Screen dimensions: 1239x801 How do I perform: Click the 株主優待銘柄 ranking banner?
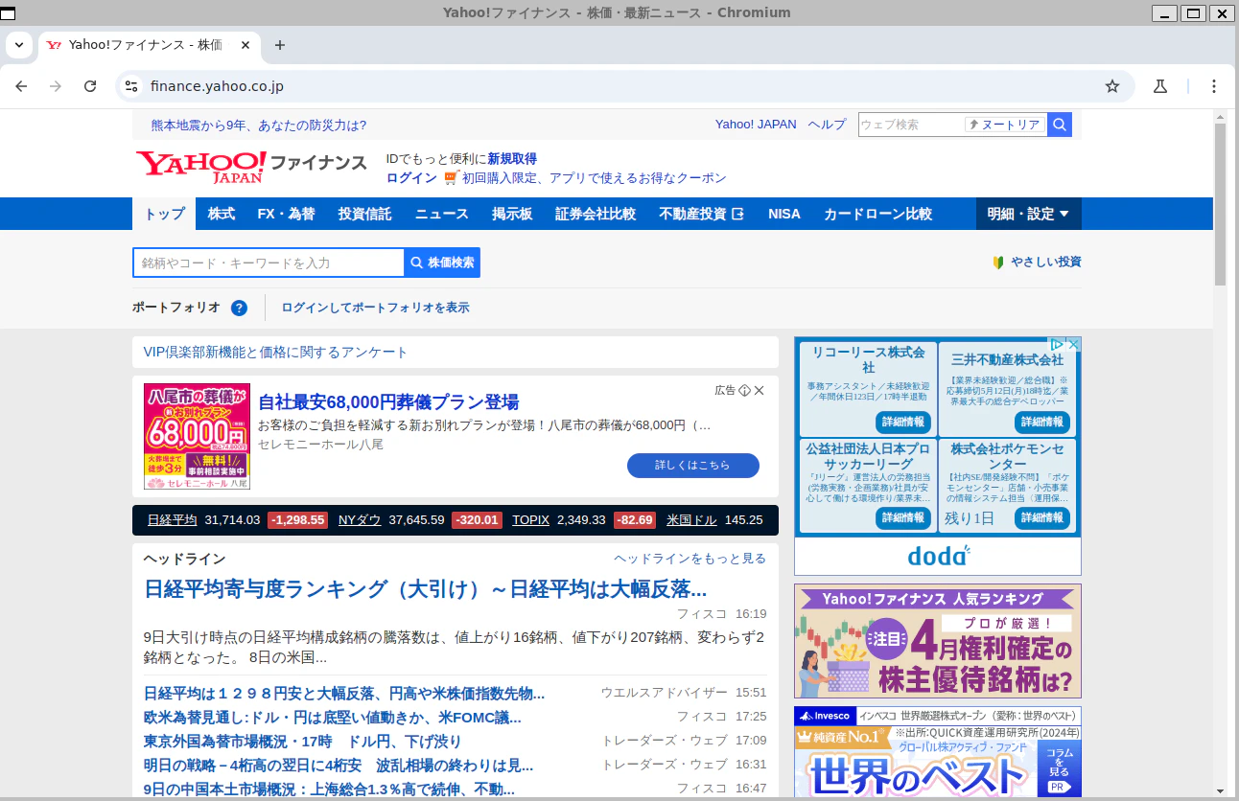click(938, 641)
